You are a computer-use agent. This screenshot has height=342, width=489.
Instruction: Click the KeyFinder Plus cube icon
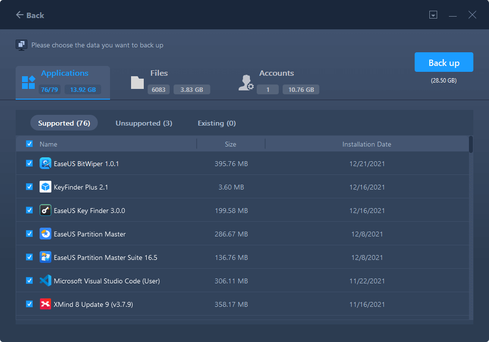point(45,187)
